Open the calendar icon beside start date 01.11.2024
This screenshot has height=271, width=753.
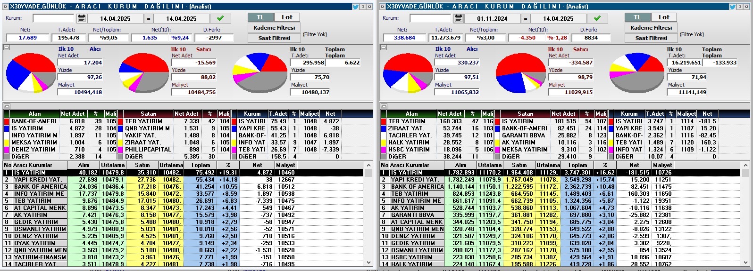(458, 18)
